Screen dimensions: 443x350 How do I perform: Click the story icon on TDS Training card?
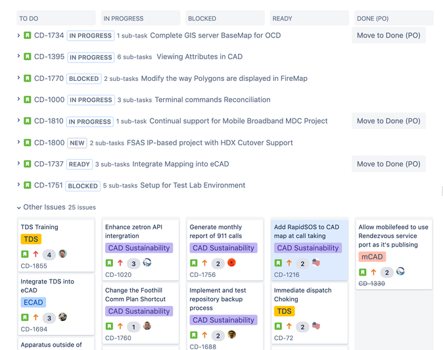click(x=25, y=254)
